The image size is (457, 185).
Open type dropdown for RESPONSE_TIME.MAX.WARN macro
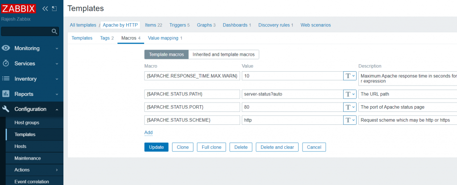(x=349, y=76)
